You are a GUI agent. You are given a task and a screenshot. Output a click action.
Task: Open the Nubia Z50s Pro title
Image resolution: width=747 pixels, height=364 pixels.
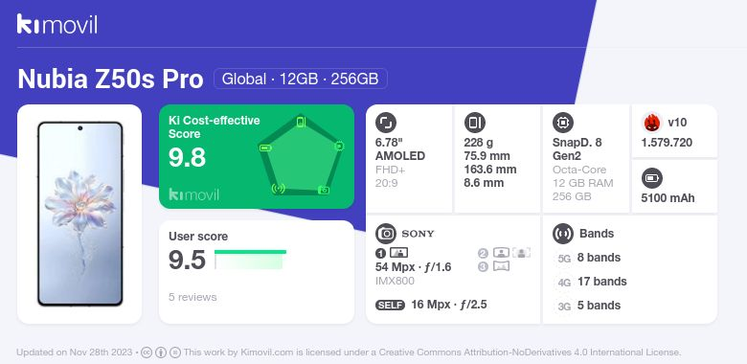(110, 80)
